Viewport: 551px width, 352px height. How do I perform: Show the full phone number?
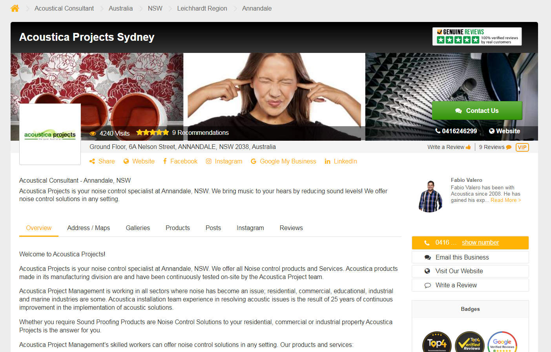pos(480,243)
